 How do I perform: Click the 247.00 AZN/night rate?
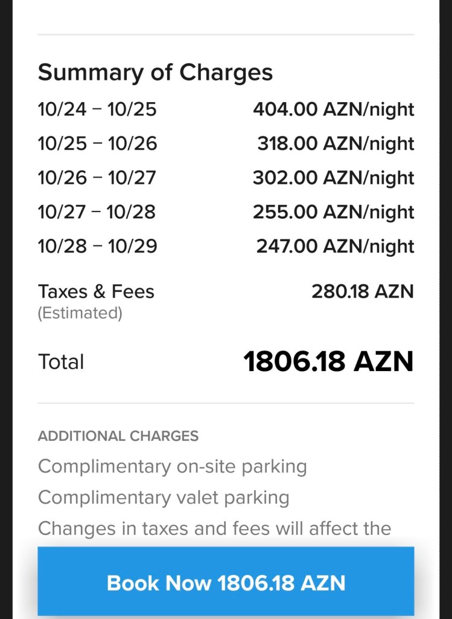(335, 246)
